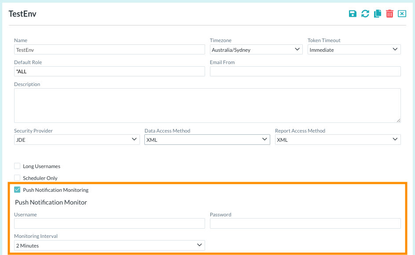
Task: Enable the Long Usernames checkbox
Action: [x=17, y=166]
